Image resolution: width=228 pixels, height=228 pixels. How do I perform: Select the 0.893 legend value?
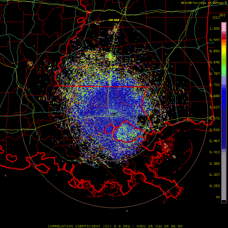(215, 51)
